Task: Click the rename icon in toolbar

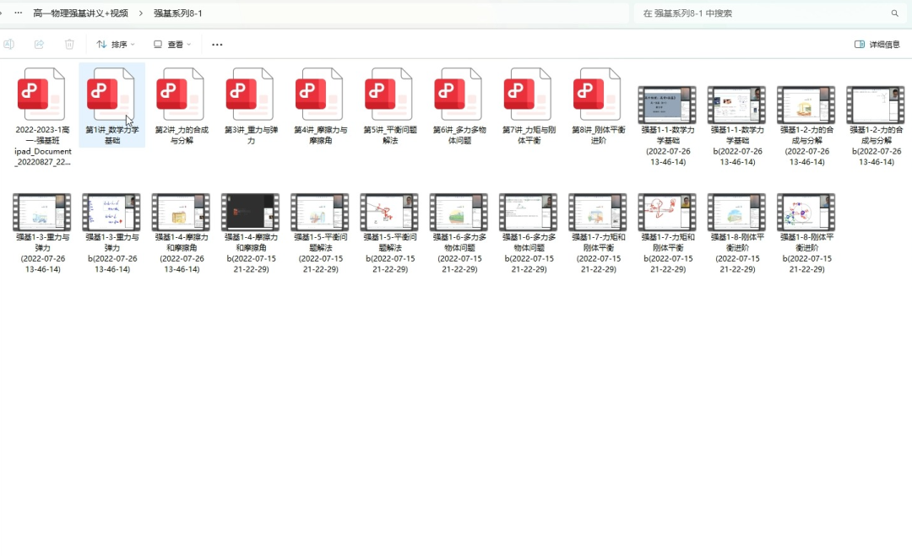Action: 8,44
